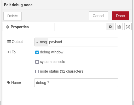Click the shuffle icon beside To
Viewport: 134px width, 105px height.
click(x=9, y=52)
